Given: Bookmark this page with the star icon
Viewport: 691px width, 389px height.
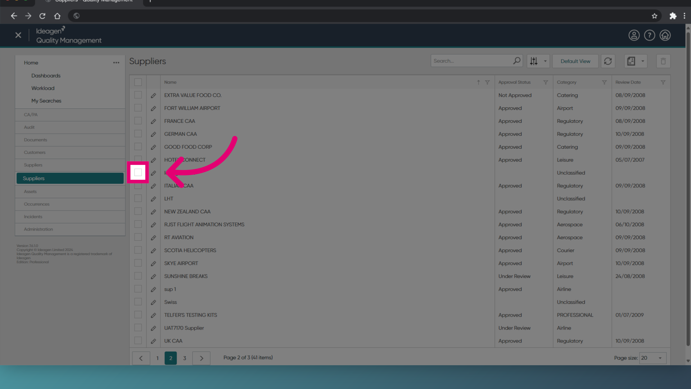Looking at the screenshot, I should point(654,16).
